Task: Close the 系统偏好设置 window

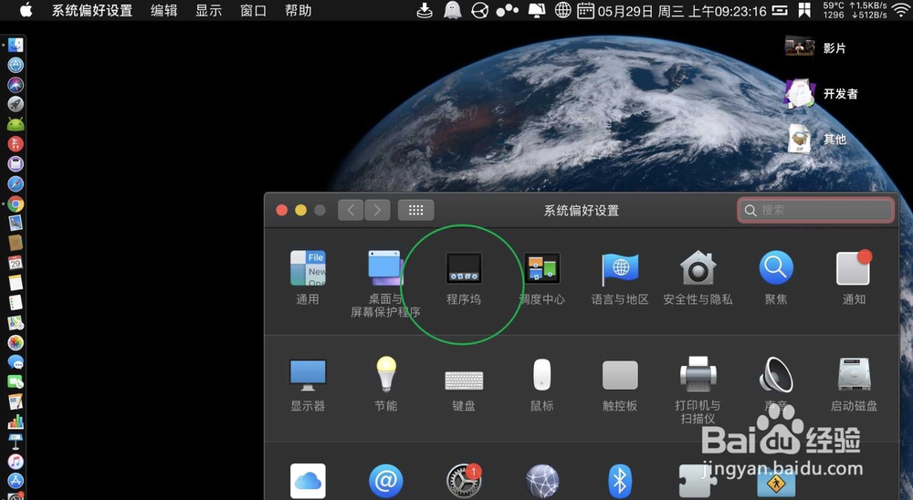Action: click(x=282, y=210)
